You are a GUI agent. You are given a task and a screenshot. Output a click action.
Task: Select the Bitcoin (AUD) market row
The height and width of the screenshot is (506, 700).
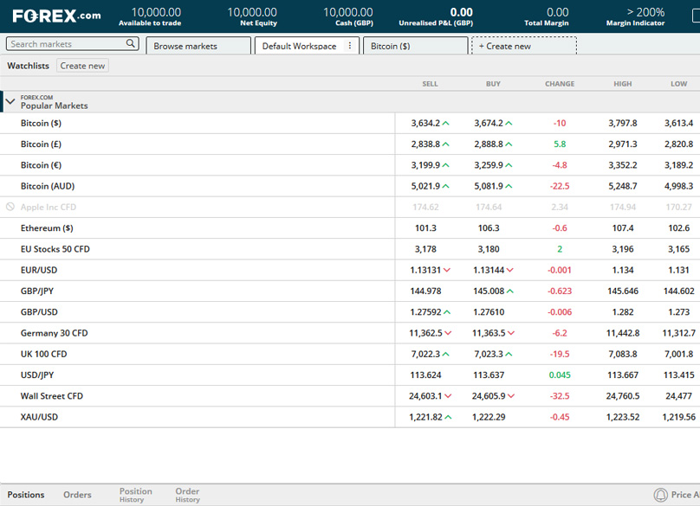point(350,186)
